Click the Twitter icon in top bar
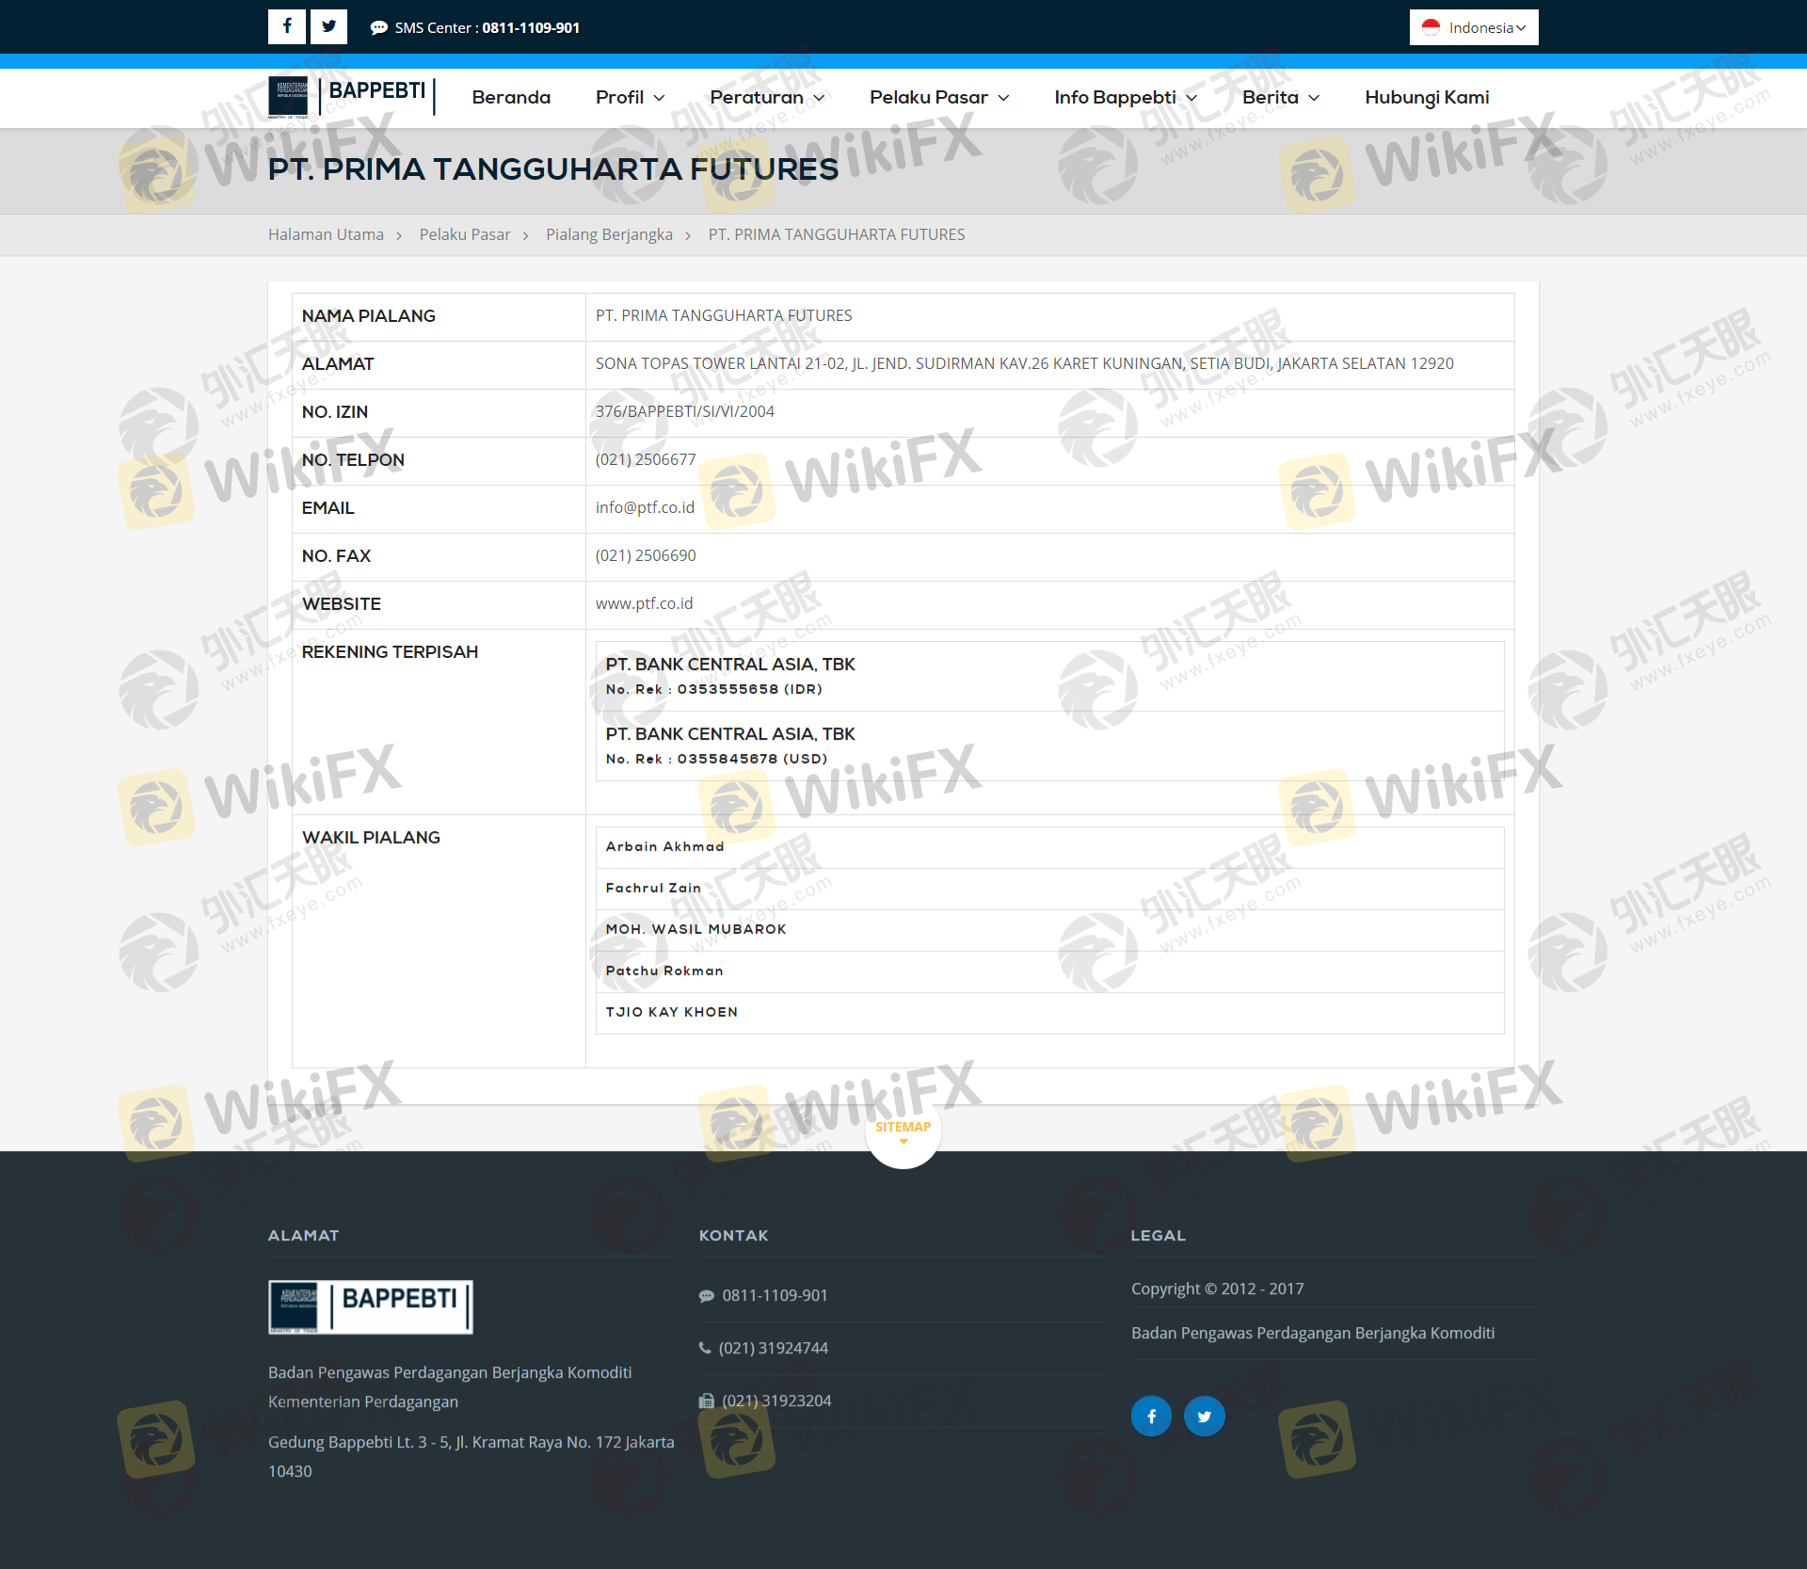The image size is (1807, 1569). tap(328, 26)
